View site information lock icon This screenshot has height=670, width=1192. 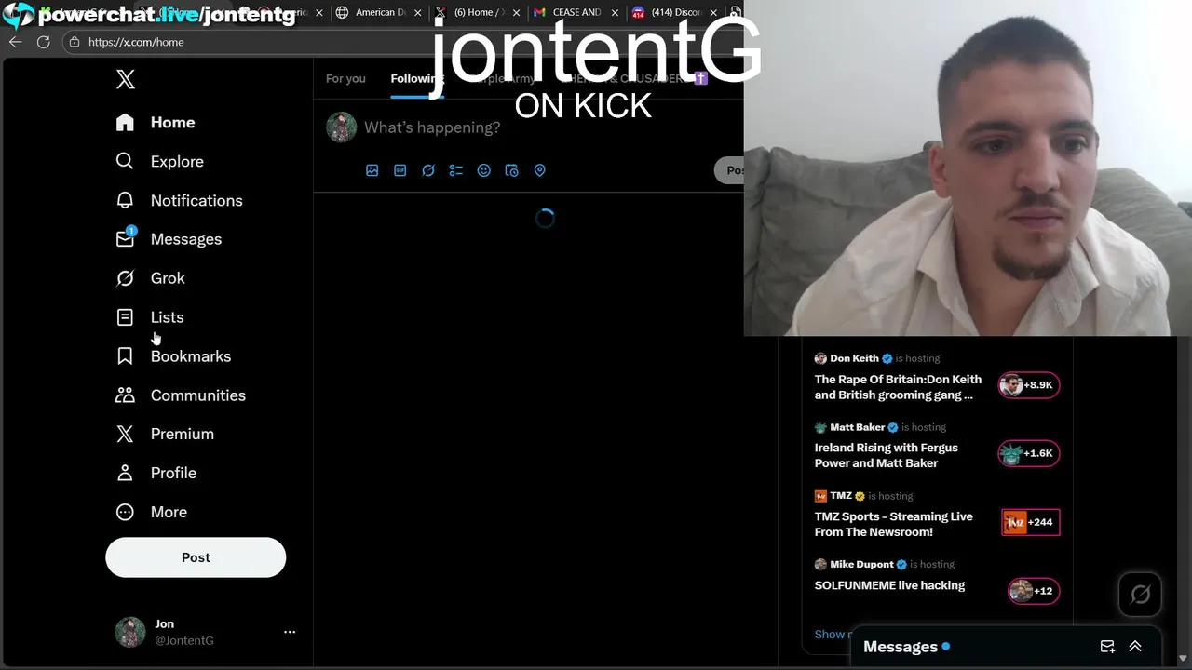74,42
